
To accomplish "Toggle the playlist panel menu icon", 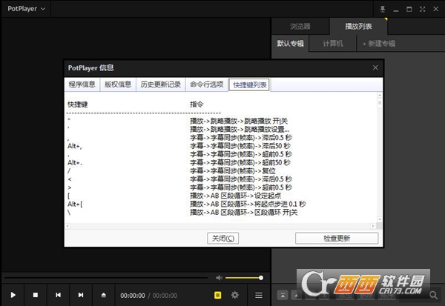I will tap(258, 295).
